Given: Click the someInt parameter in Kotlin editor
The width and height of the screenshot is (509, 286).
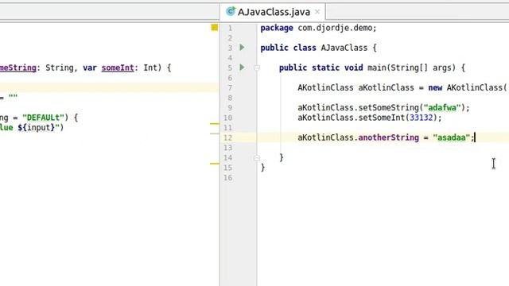Looking at the screenshot, I should coord(118,68).
